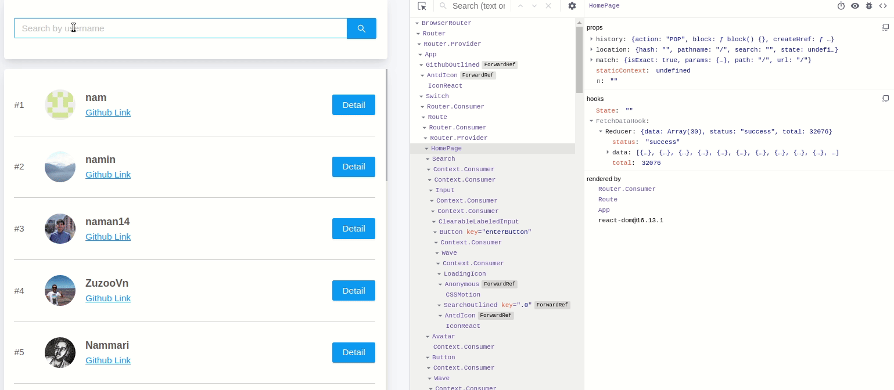The width and height of the screenshot is (894, 390).
Task: Clear the search with the X icon
Action: tap(548, 6)
